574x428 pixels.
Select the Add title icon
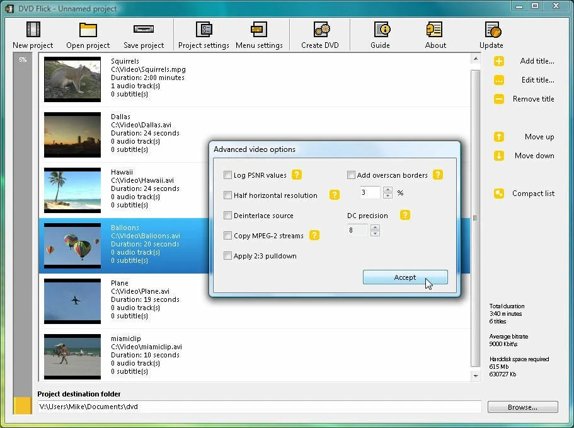498,61
